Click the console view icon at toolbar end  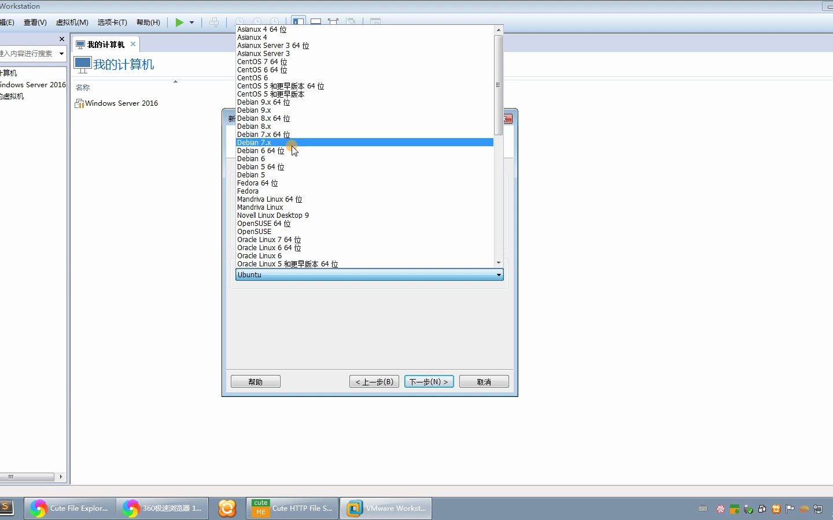point(375,22)
